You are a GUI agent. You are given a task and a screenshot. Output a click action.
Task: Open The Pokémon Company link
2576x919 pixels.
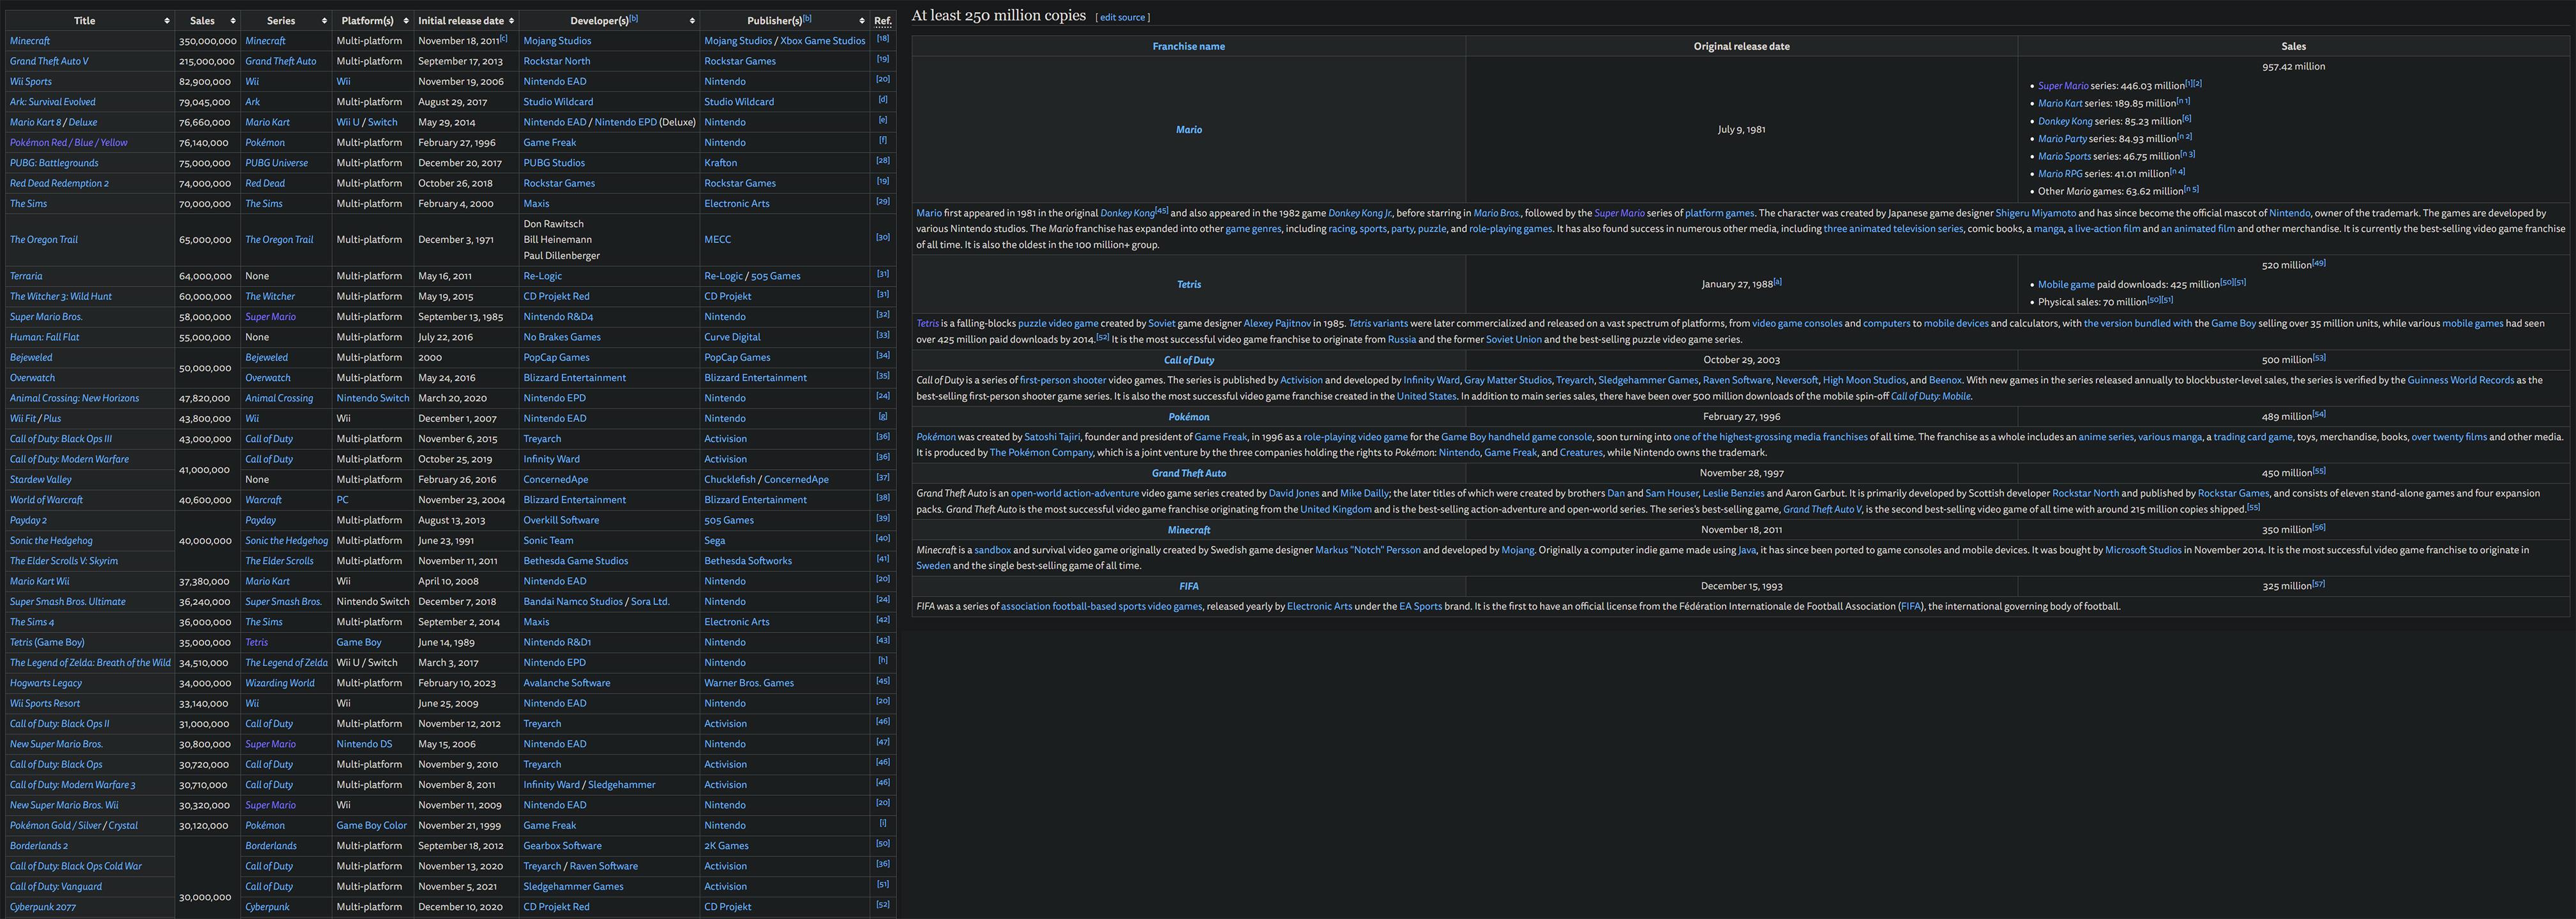(x=1041, y=453)
